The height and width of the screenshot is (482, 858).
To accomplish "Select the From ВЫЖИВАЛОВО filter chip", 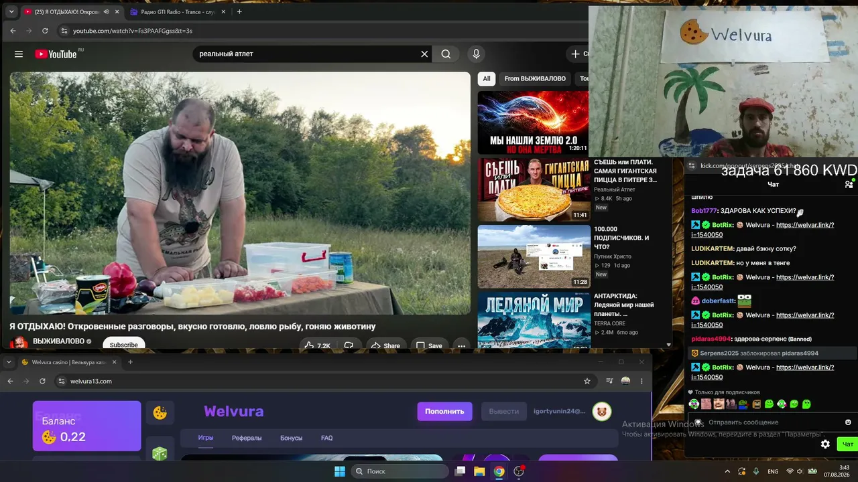I will [x=535, y=78].
